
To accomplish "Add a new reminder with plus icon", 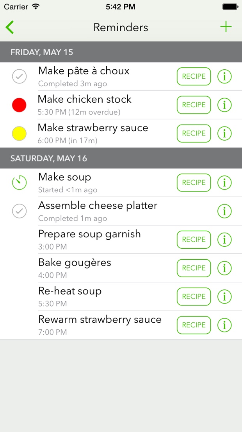I will 226,27.
